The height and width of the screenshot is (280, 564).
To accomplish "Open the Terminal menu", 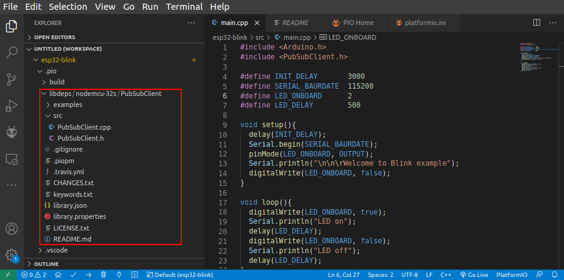I will [x=184, y=7].
